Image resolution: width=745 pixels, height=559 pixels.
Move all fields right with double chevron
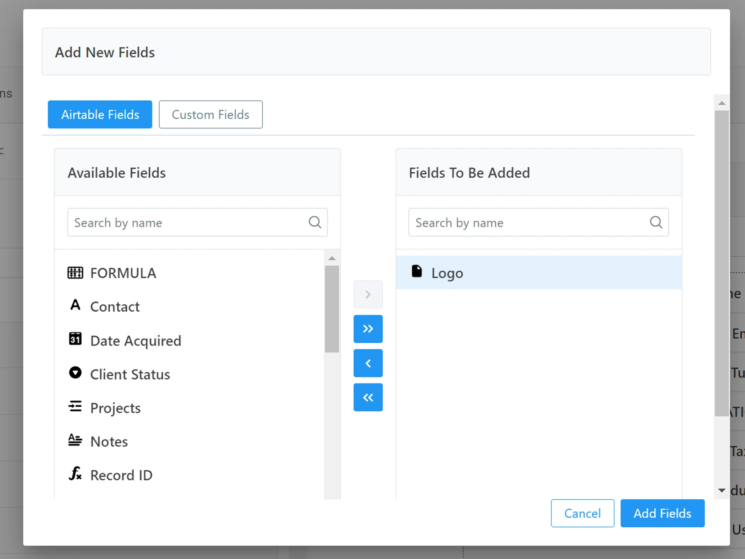point(368,329)
